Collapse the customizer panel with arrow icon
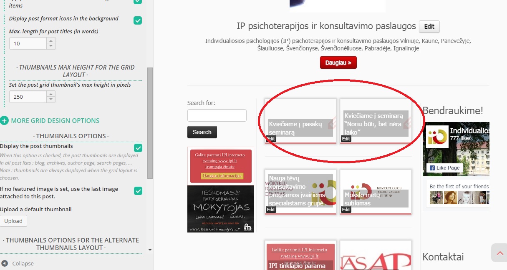This screenshot has width=507, height=270. tap(5, 263)
